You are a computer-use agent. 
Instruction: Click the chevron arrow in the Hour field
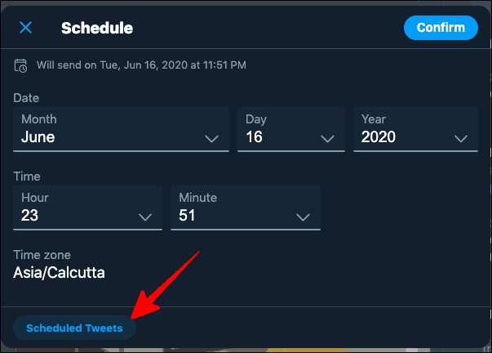point(145,217)
